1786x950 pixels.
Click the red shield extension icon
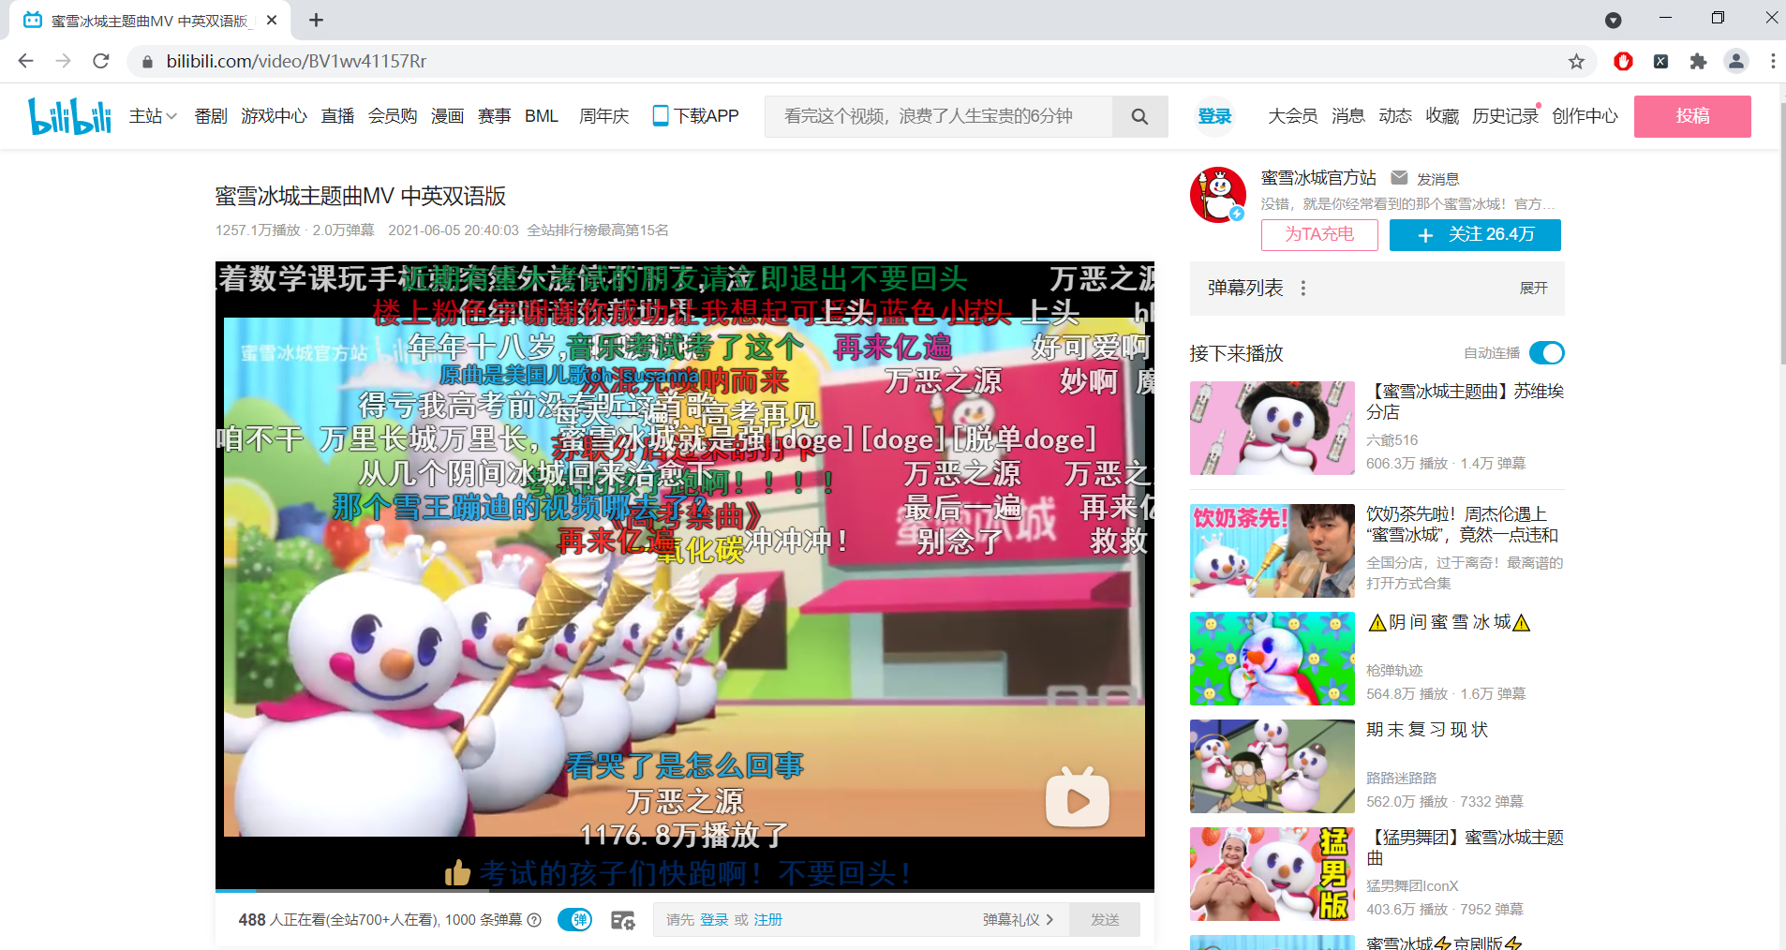(x=1623, y=61)
